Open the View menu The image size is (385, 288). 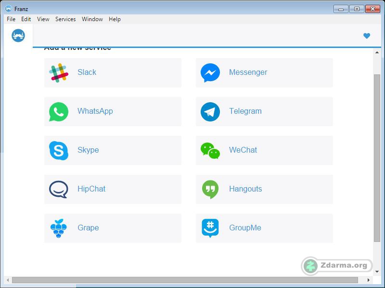tap(43, 19)
